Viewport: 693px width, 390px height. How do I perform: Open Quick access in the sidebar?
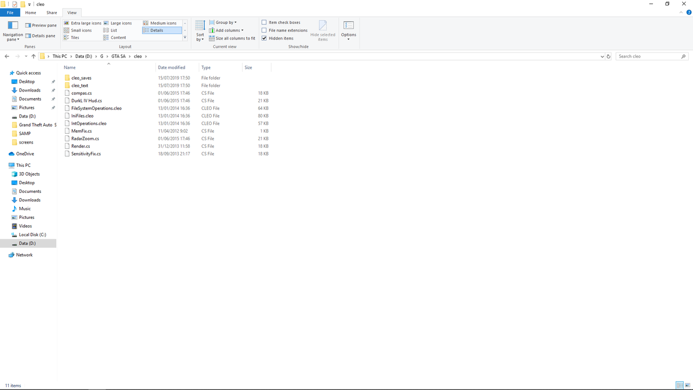coord(28,73)
